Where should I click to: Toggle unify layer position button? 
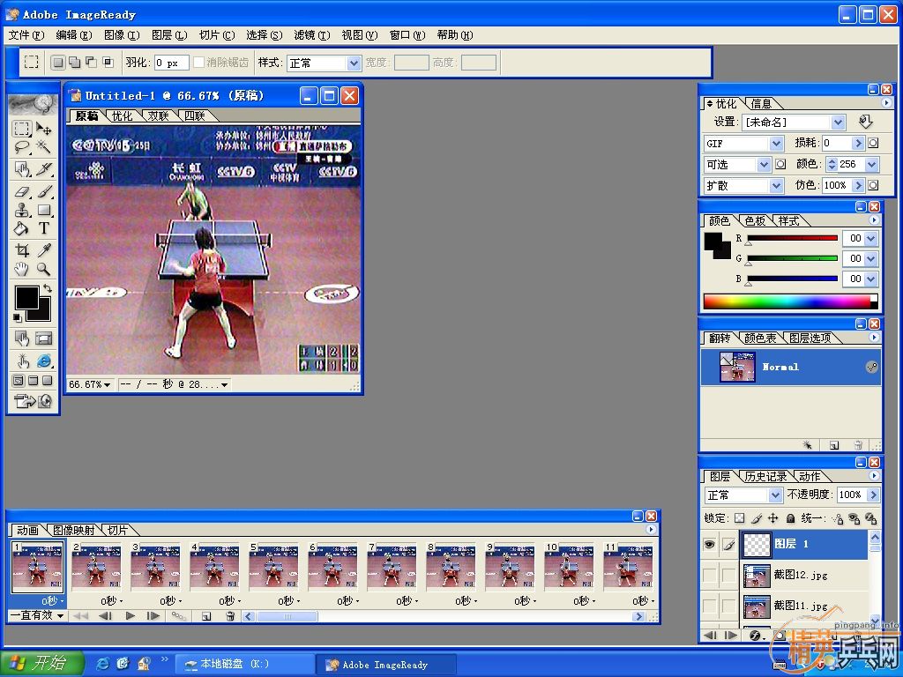click(838, 518)
